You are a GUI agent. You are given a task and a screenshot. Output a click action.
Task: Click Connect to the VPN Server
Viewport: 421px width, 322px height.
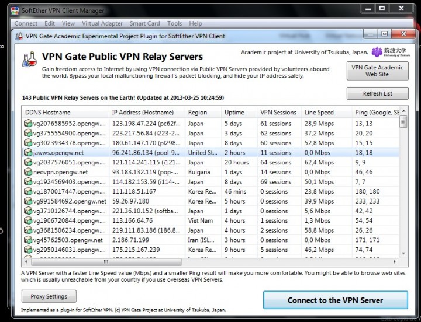click(336, 300)
